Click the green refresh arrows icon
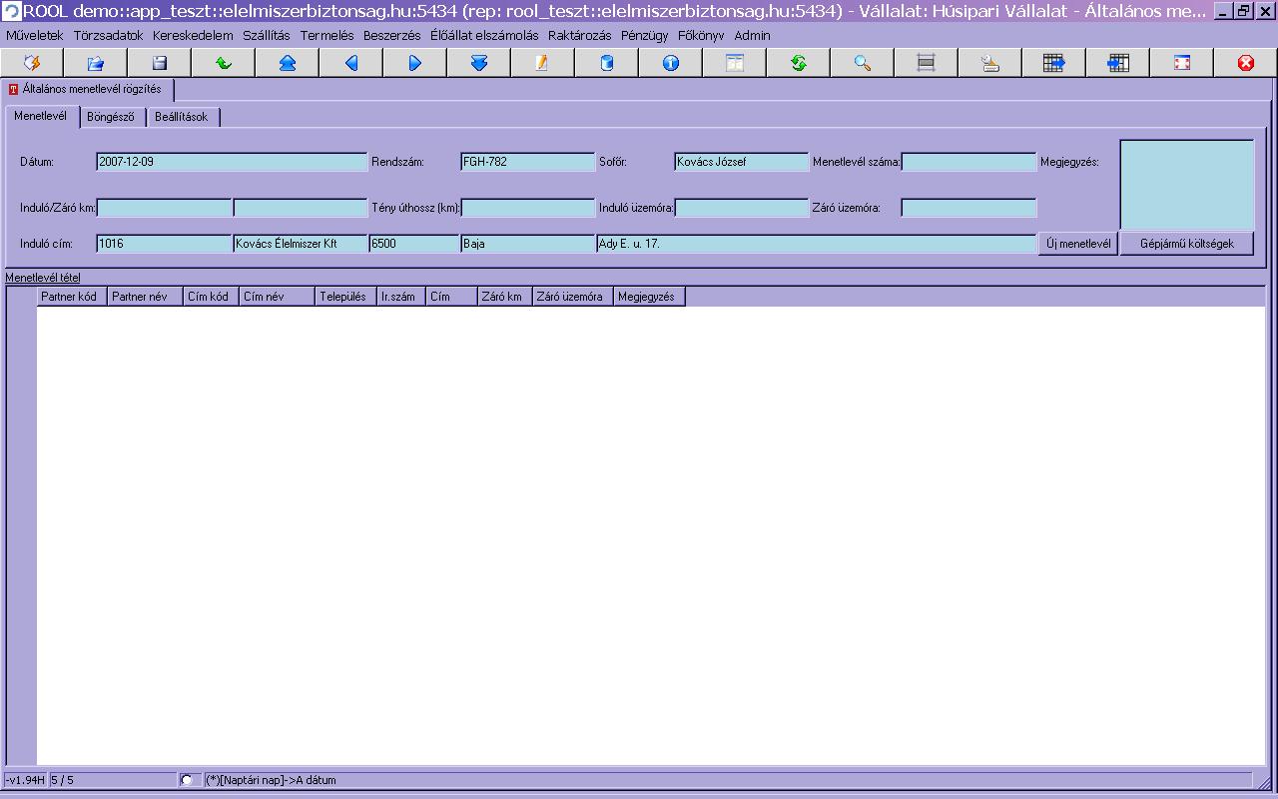Screen dimensions: 1278x799 coord(799,63)
